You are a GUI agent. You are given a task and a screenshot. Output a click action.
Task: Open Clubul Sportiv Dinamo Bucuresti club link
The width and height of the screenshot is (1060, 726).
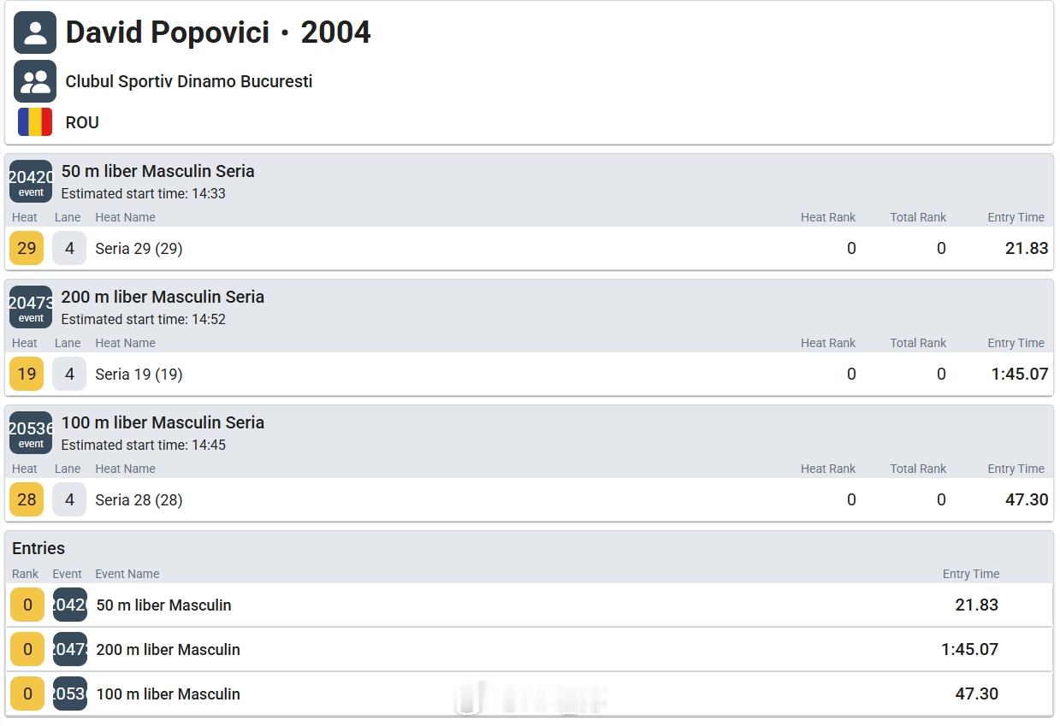(x=188, y=81)
